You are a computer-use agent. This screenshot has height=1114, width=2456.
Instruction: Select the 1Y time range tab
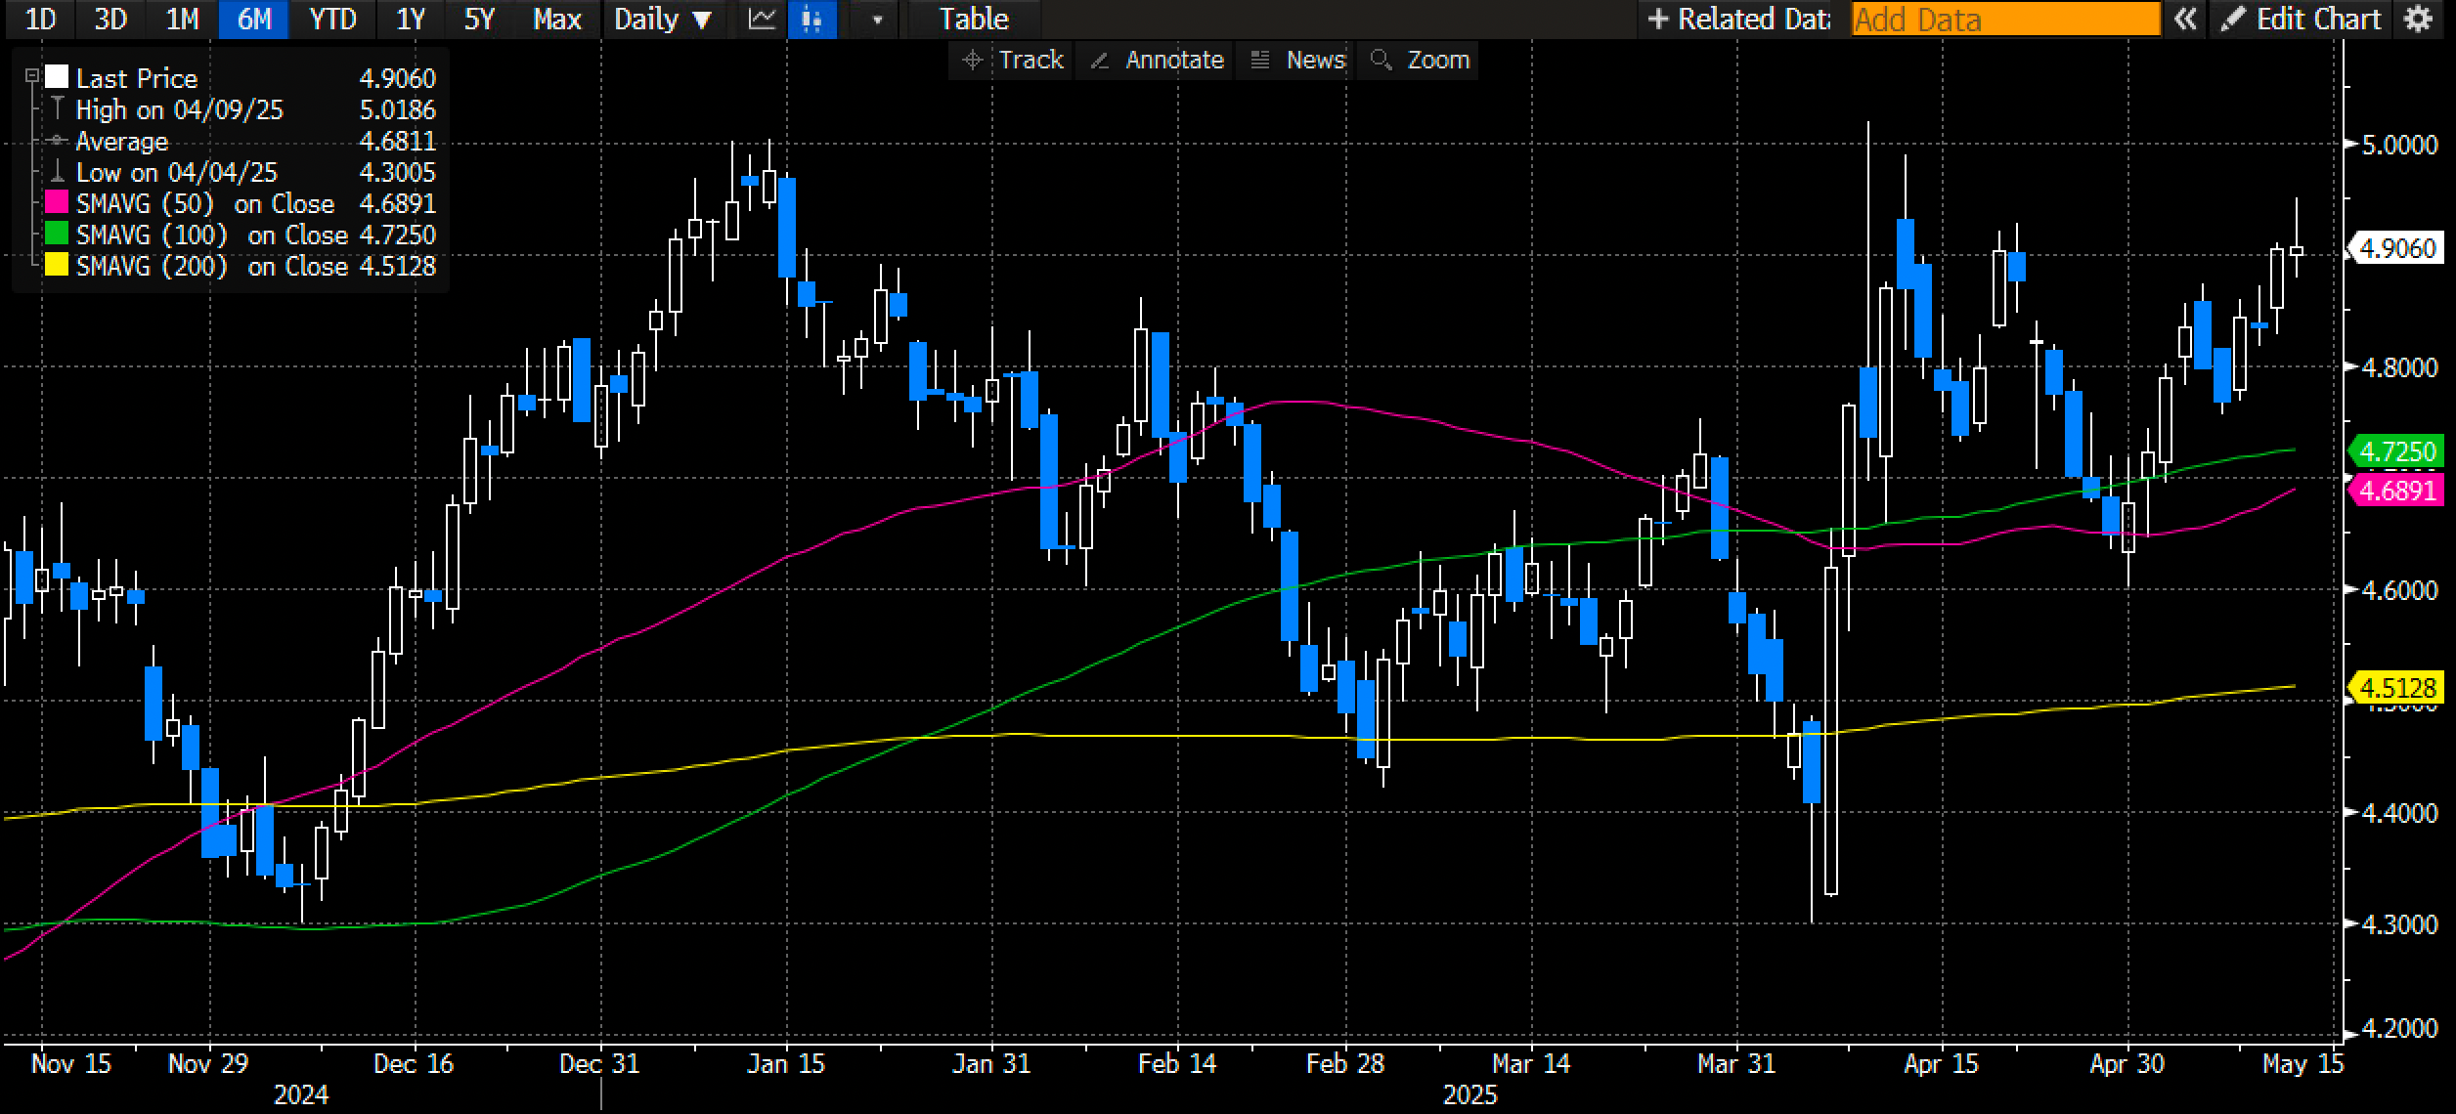pos(410,20)
